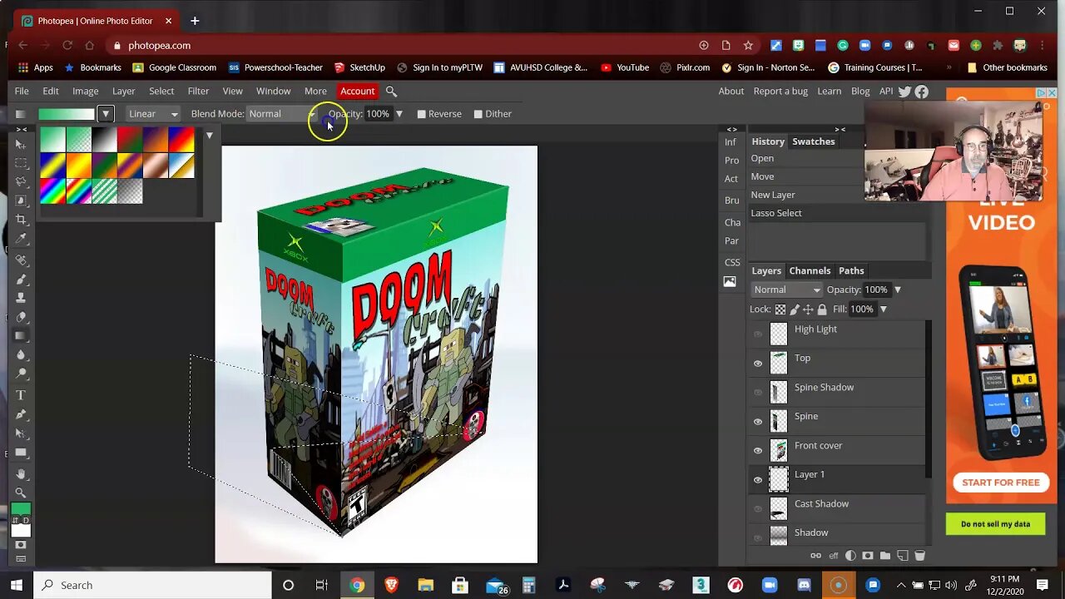Click the red Account button
The width and height of the screenshot is (1065, 599).
click(x=357, y=91)
